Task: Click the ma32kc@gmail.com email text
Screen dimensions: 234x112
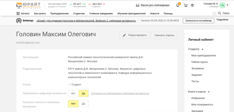Action: pos(28,43)
